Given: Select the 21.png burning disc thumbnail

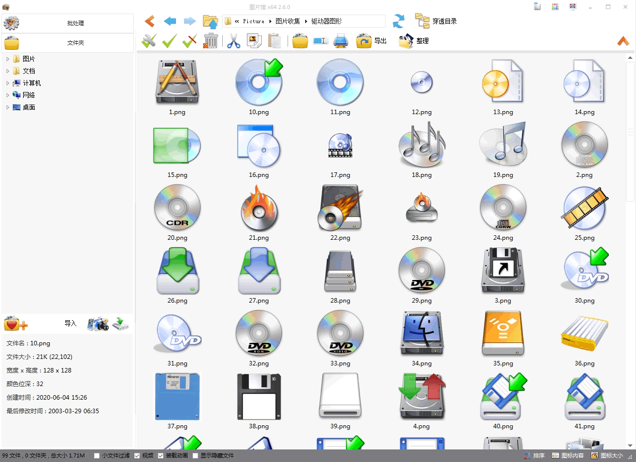Looking at the screenshot, I should [x=259, y=209].
